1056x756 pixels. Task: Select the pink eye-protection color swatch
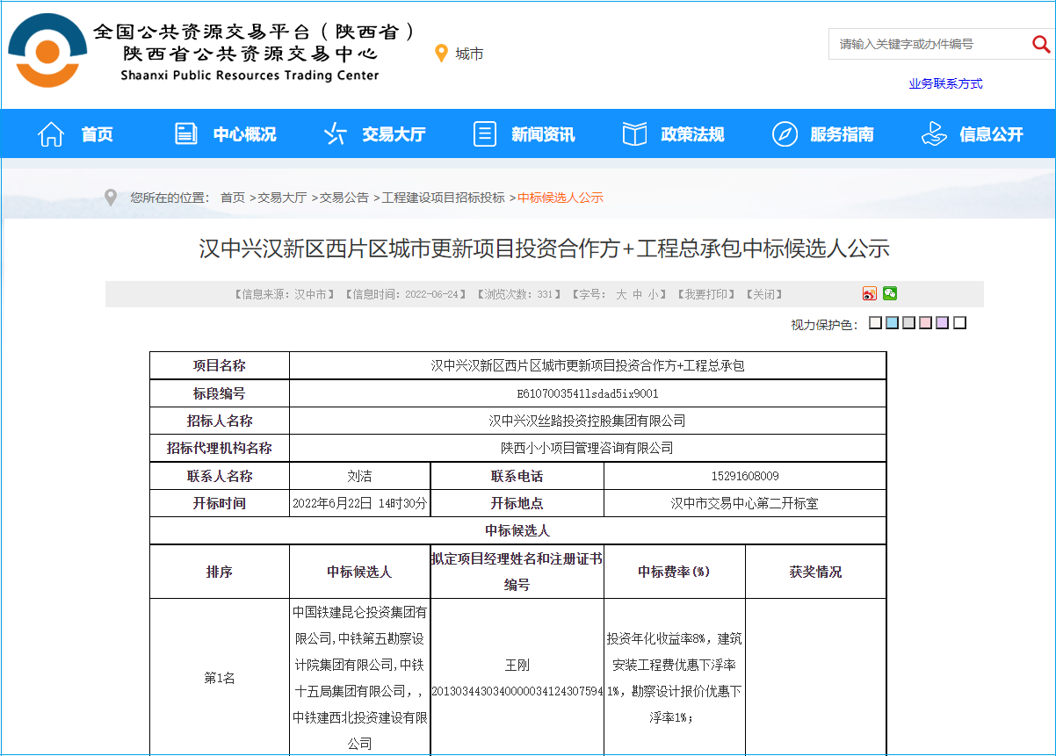925,323
